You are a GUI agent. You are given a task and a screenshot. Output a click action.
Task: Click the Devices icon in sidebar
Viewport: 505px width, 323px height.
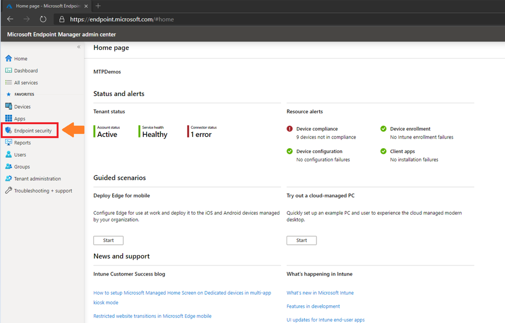coord(9,106)
